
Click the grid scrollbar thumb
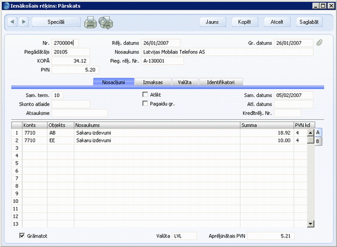(311, 140)
